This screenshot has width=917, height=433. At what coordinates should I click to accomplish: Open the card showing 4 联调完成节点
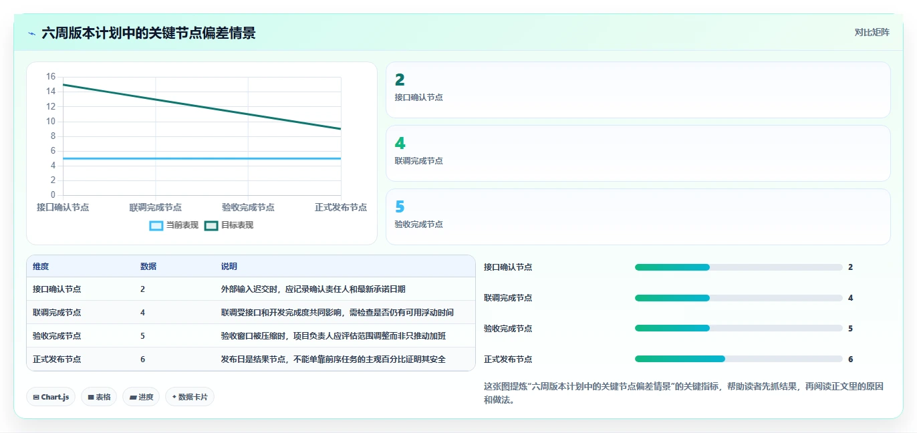click(x=638, y=154)
